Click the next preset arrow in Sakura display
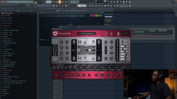177x99 pixels. click(95, 34)
